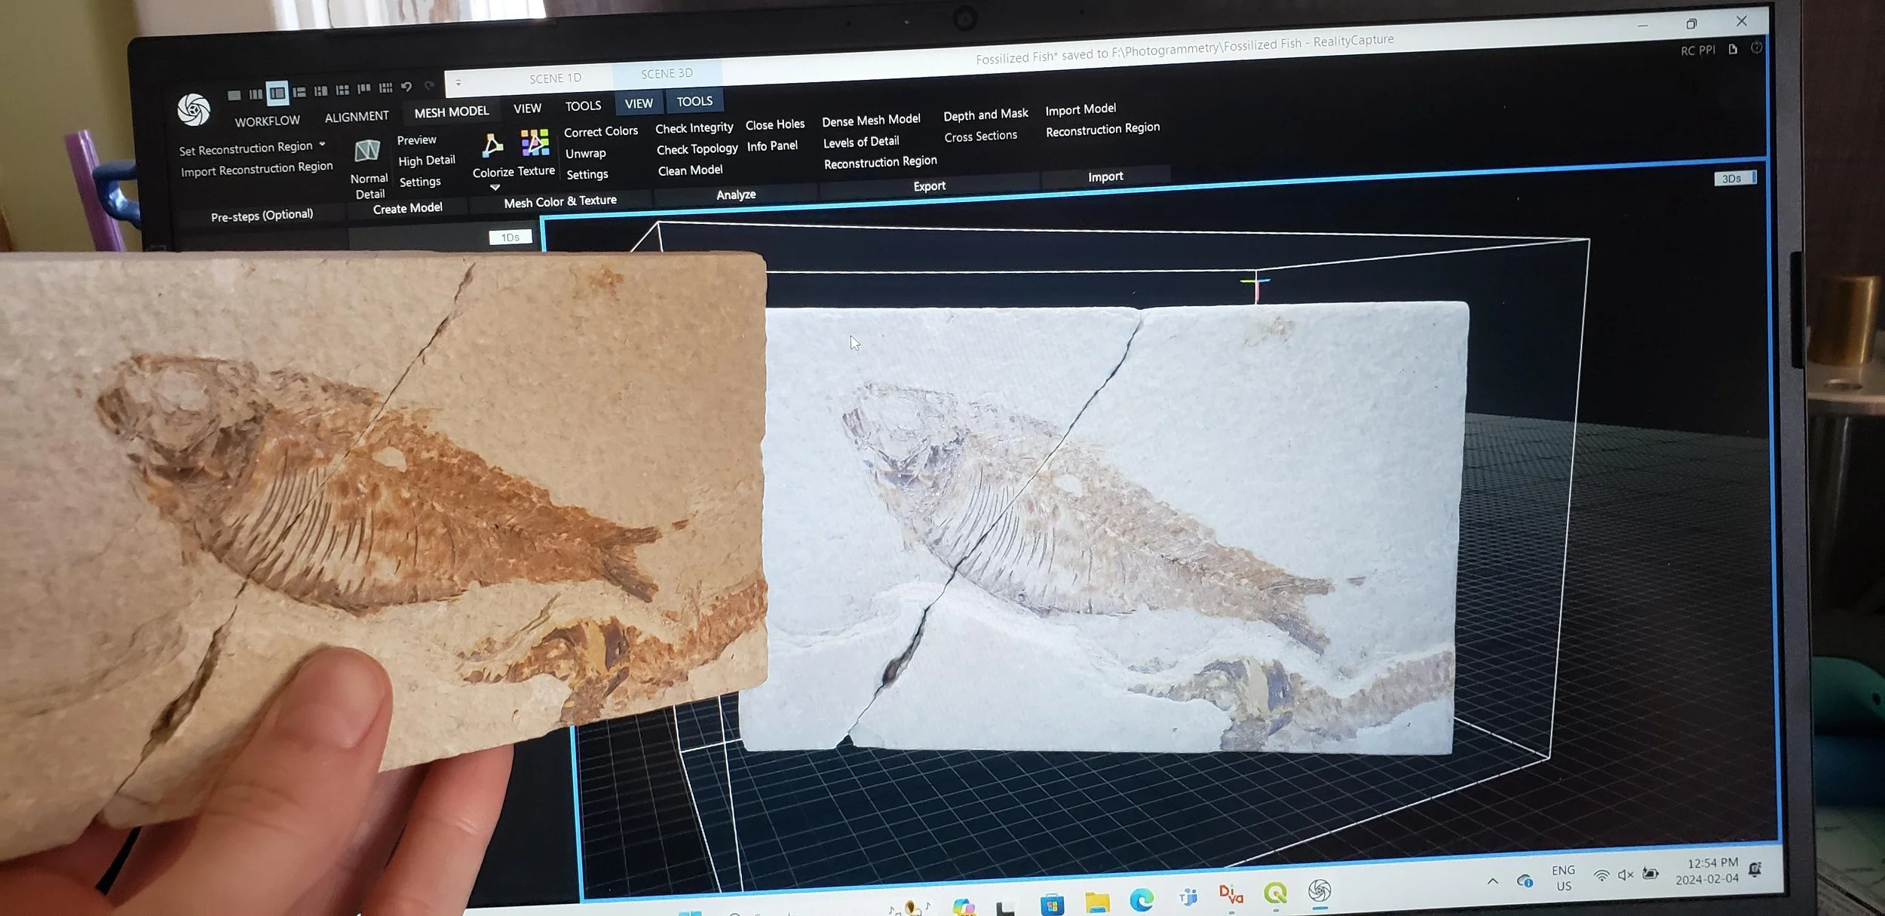
Task: Click the Colorize triangle icon
Action: [x=492, y=146]
